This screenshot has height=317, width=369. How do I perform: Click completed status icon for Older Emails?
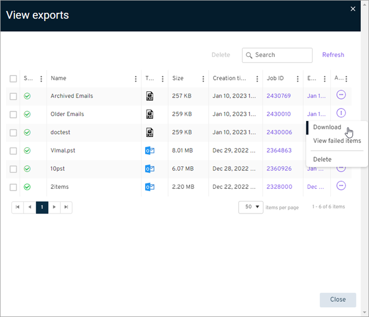pos(27,114)
